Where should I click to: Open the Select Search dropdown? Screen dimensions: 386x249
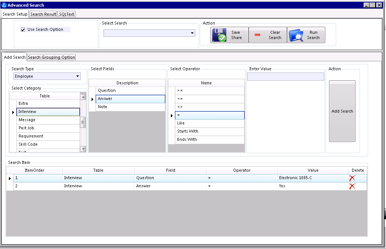192,33
